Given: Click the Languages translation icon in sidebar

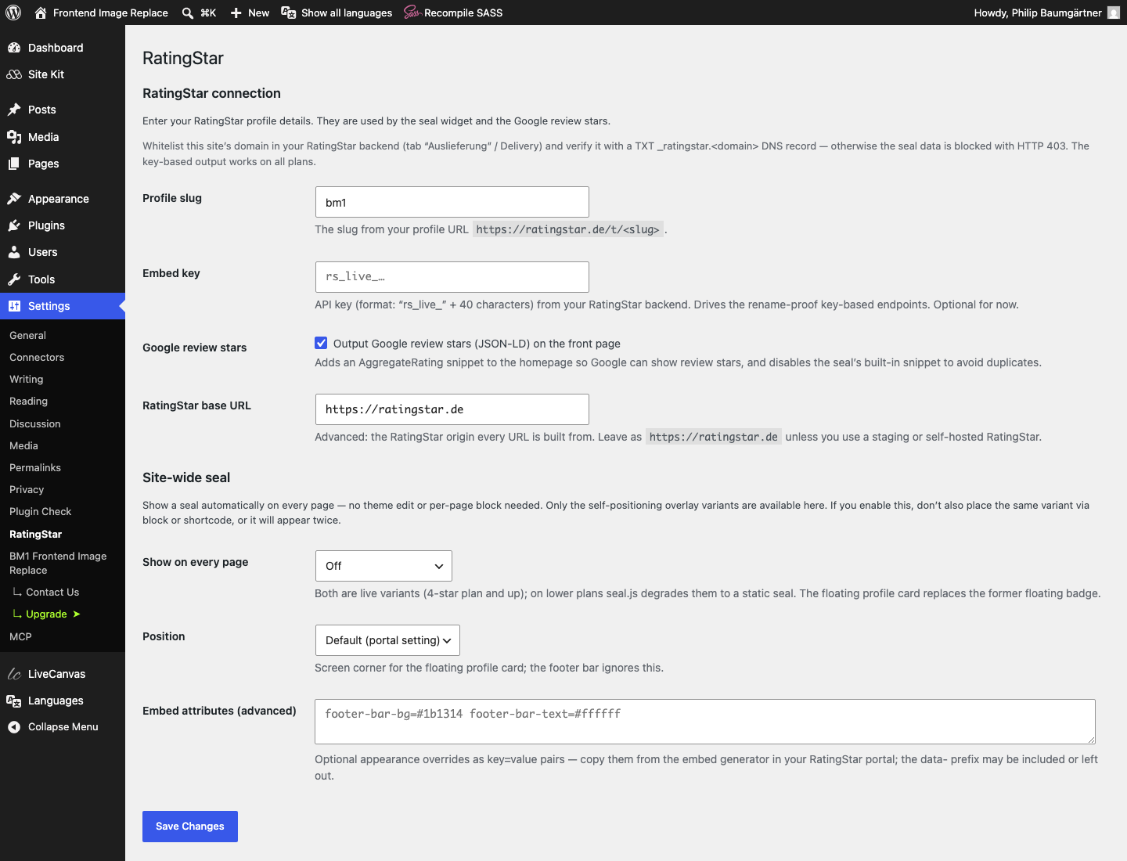Looking at the screenshot, I should click(x=14, y=701).
